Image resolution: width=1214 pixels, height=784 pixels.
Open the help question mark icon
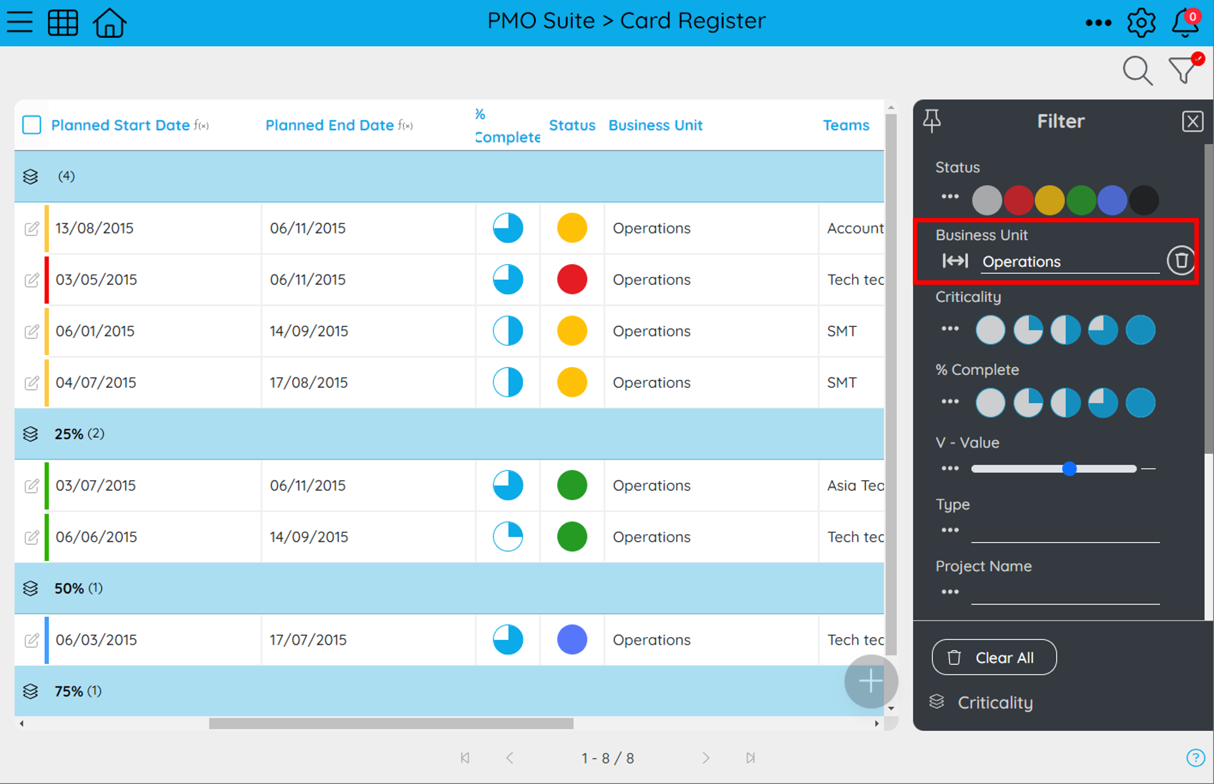tap(1195, 757)
